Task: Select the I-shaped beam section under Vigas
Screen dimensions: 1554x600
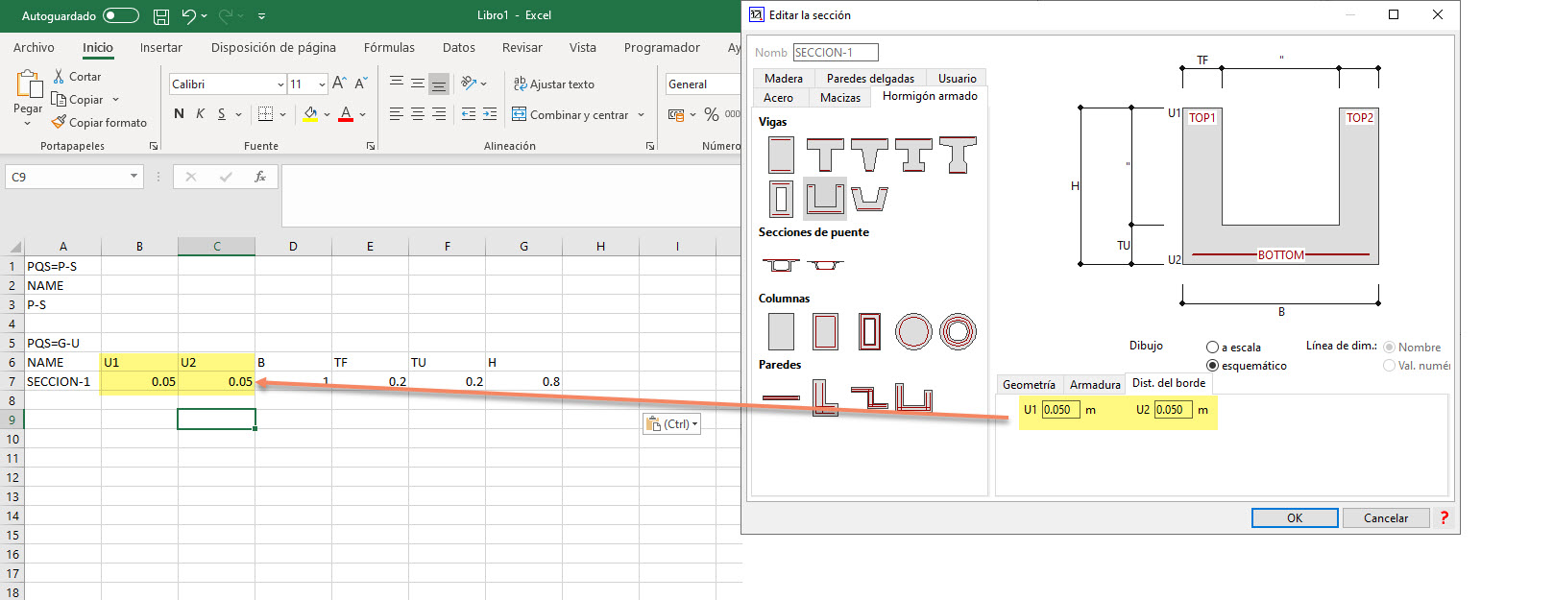Action: click(913, 155)
